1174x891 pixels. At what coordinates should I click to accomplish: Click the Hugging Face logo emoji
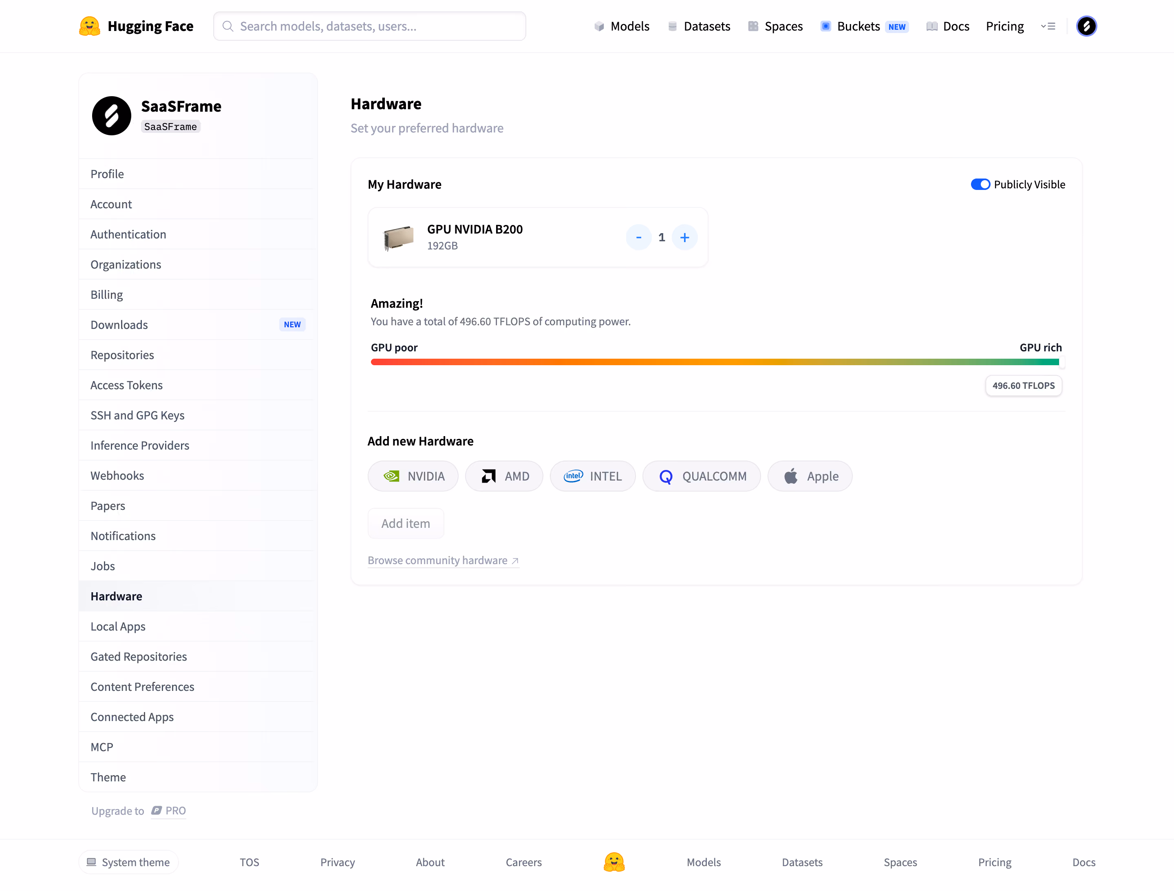click(x=89, y=26)
